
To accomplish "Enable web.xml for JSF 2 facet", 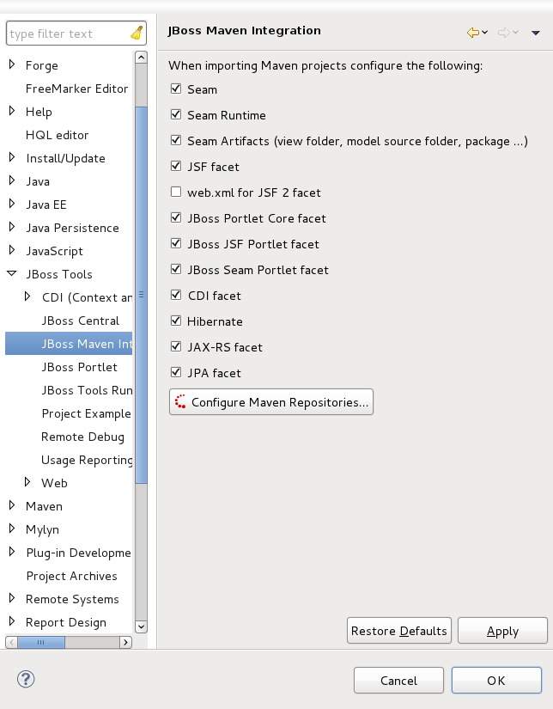I will 176,193.
